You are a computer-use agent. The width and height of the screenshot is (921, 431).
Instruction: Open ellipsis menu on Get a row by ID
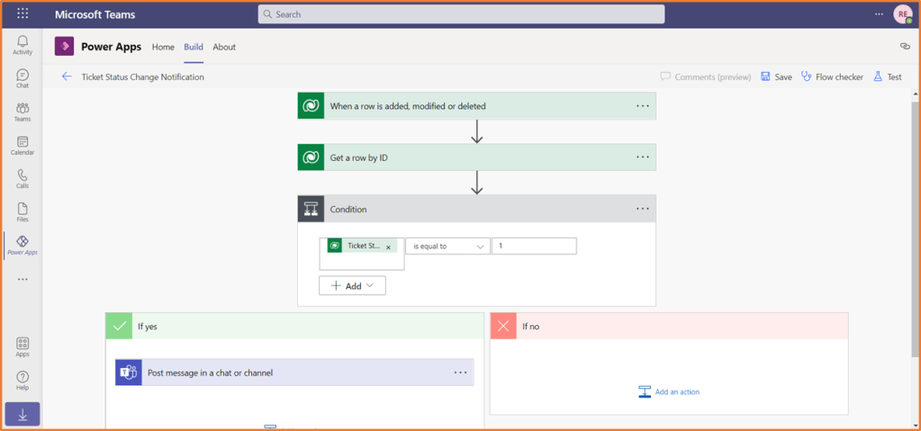click(642, 157)
